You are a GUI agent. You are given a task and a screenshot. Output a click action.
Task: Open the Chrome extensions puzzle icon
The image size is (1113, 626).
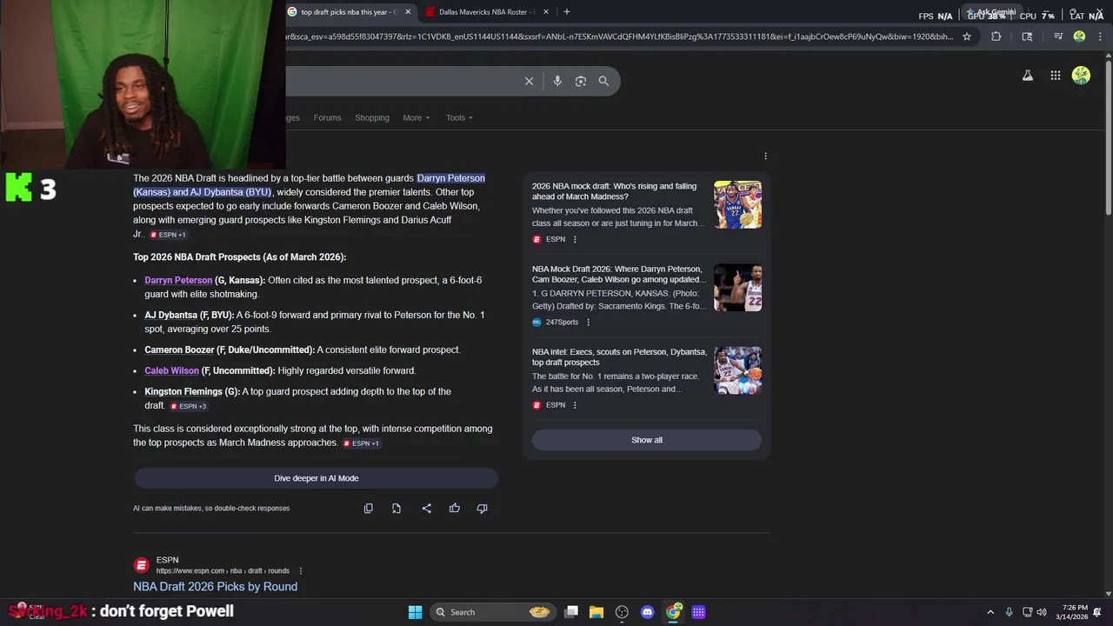point(996,37)
